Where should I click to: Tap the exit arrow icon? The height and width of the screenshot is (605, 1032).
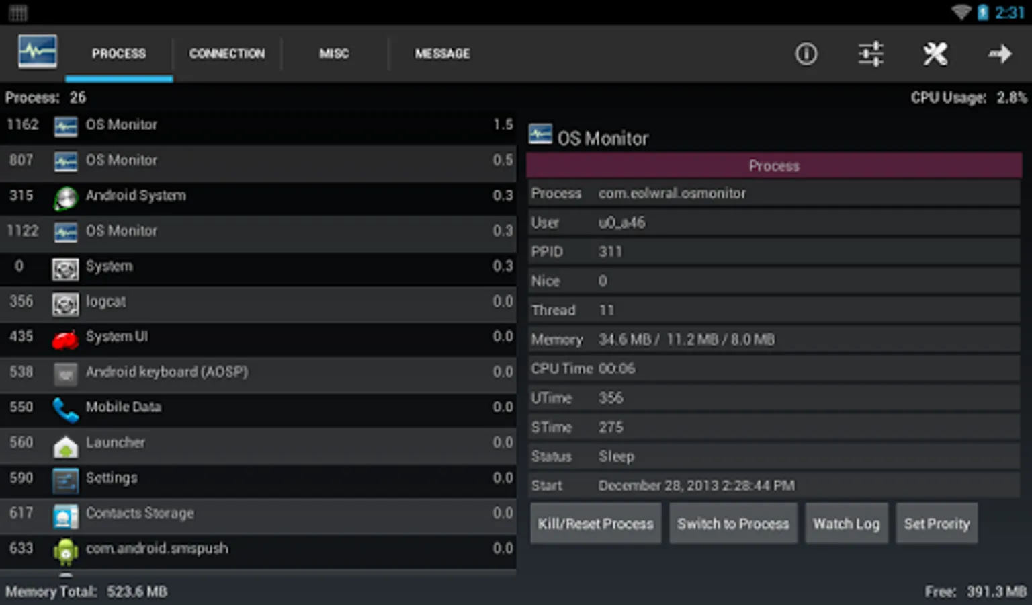point(1000,54)
